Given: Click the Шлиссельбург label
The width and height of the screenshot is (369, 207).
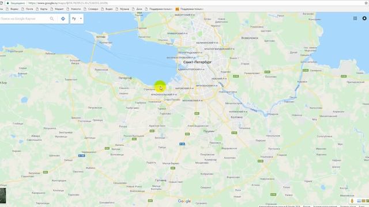Looking at the screenshot, I should [x=309, y=62].
